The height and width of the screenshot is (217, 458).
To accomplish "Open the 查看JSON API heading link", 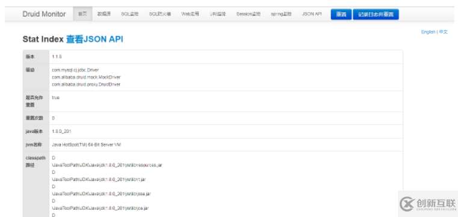I will (x=94, y=39).
